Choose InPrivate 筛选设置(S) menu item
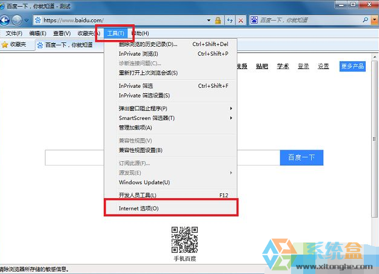 [x=170, y=95]
